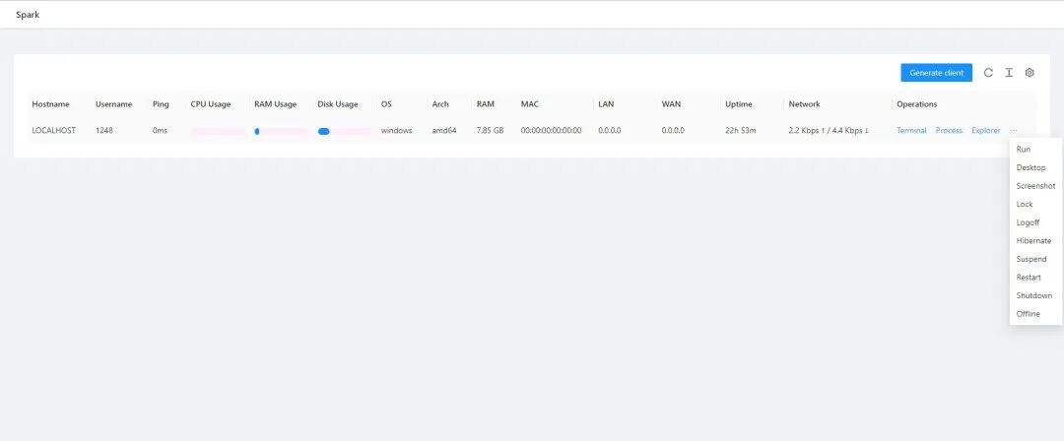
Task: Click the Disk Usage column header
Action: (338, 104)
